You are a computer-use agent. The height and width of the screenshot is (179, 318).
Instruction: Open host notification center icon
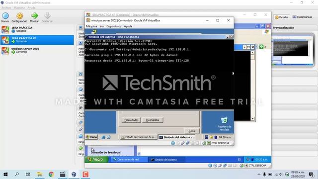click(x=311, y=175)
